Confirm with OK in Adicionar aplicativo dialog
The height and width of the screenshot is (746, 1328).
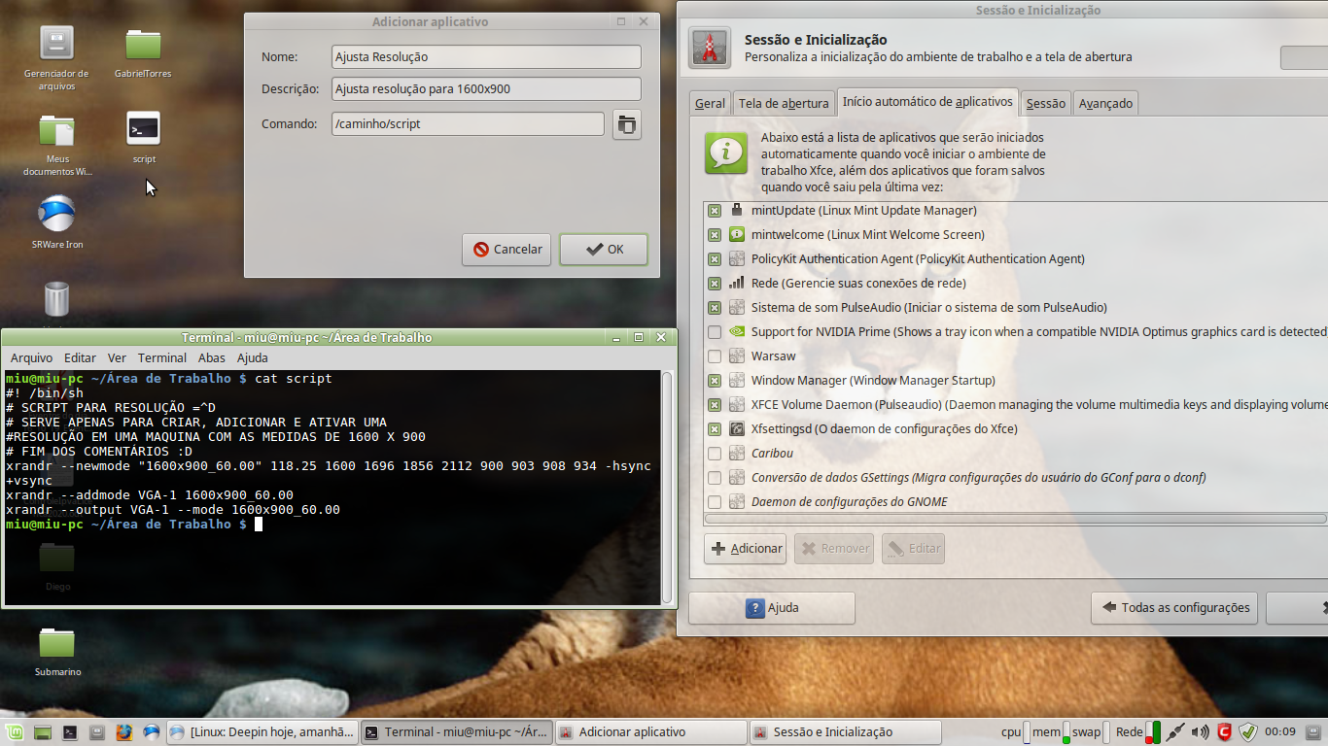(x=604, y=250)
